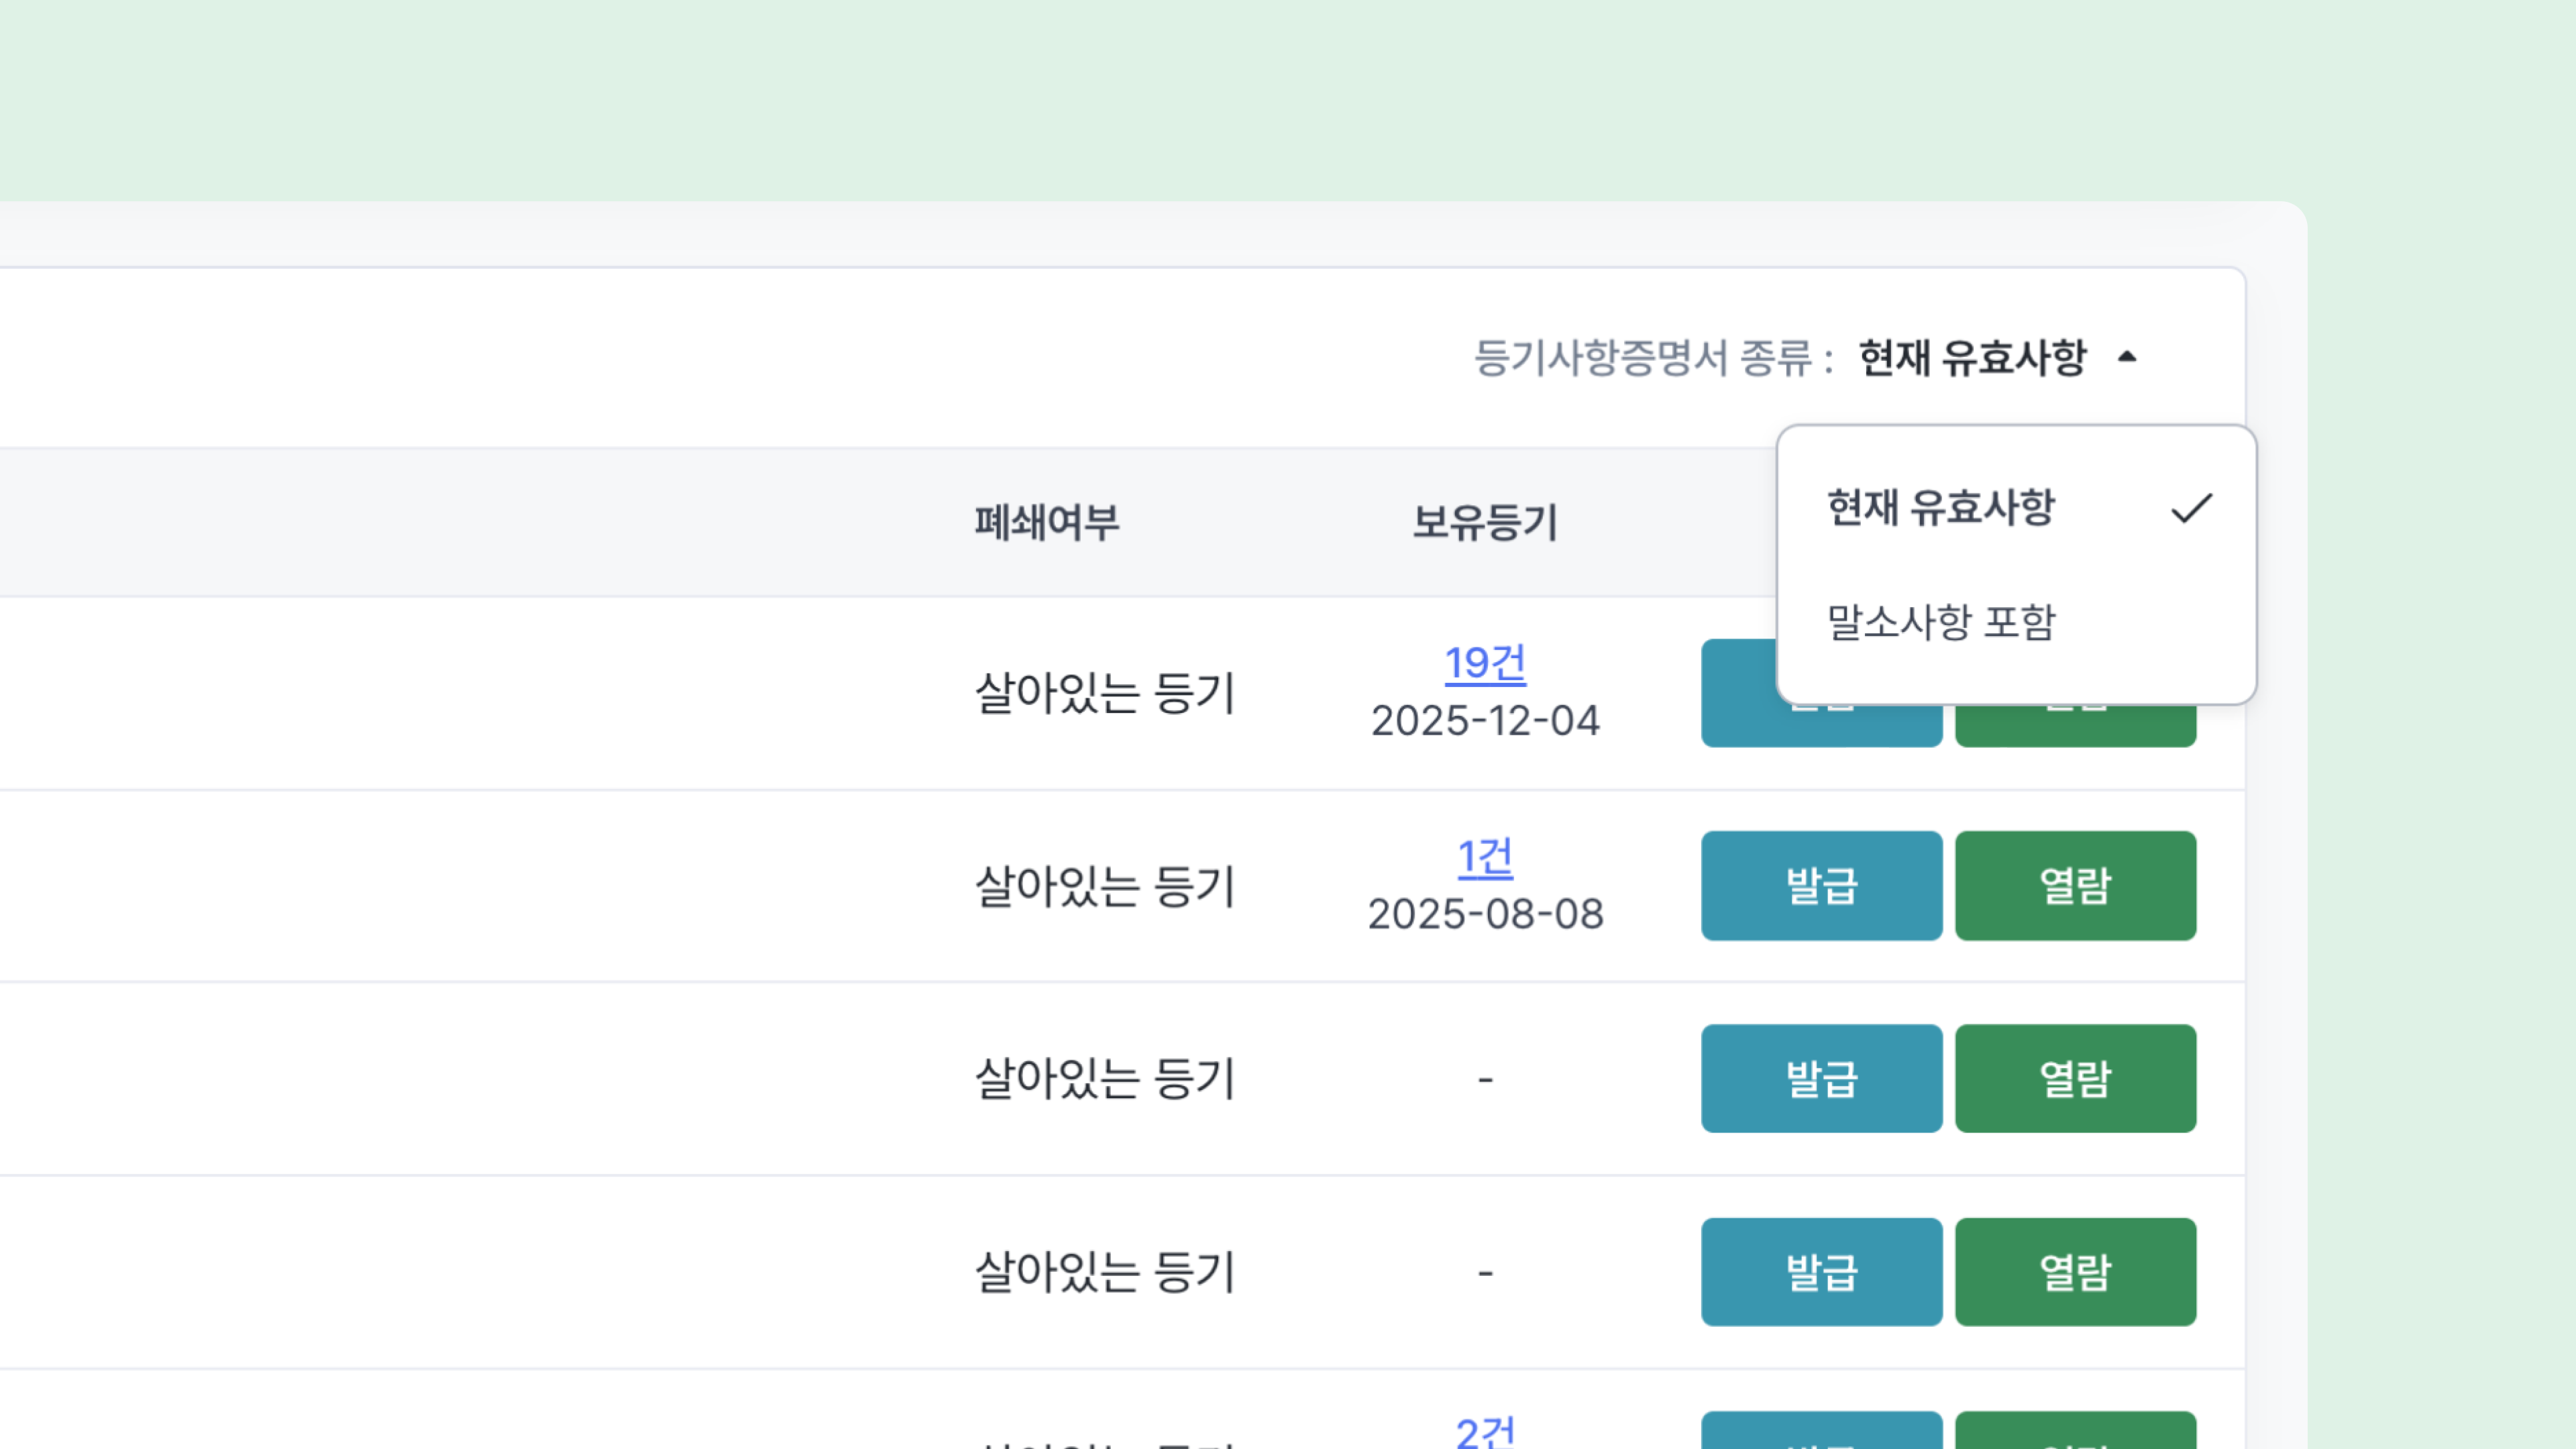Open the 1건 보유등기 link
The height and width of the screenshot is (1449, 2576).
pos(1485,857)
